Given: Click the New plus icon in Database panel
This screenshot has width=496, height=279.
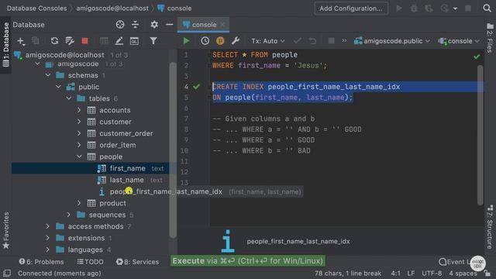Looking at the screenshot, I should pyautogui.click(x=21, y=41).
